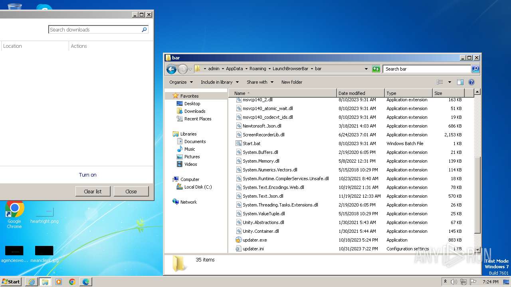Sort files by Date modified column
511x287 pixels.
[x=360, y=93]
